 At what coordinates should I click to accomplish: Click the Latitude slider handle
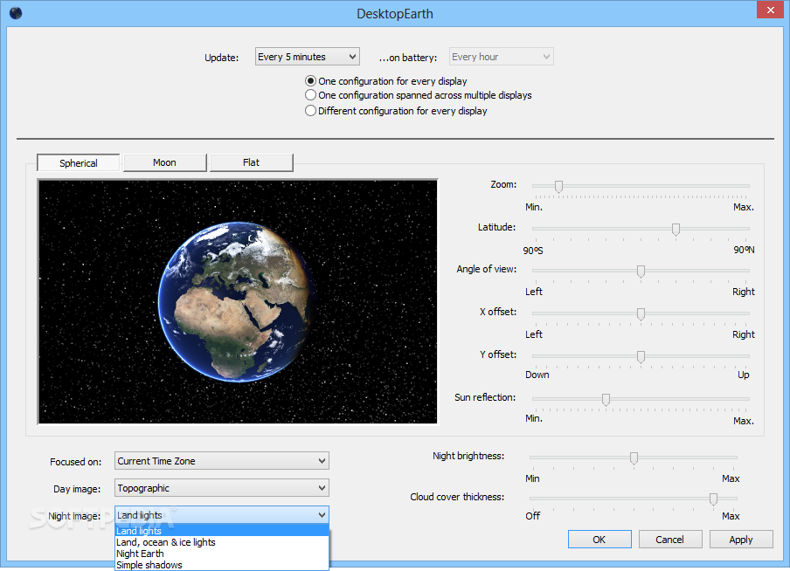coord(676,229)
